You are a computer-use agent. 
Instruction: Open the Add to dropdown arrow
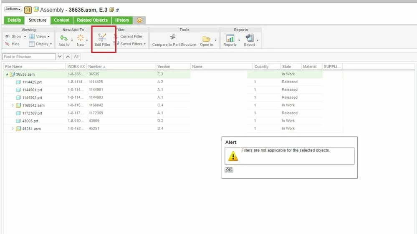72,40
